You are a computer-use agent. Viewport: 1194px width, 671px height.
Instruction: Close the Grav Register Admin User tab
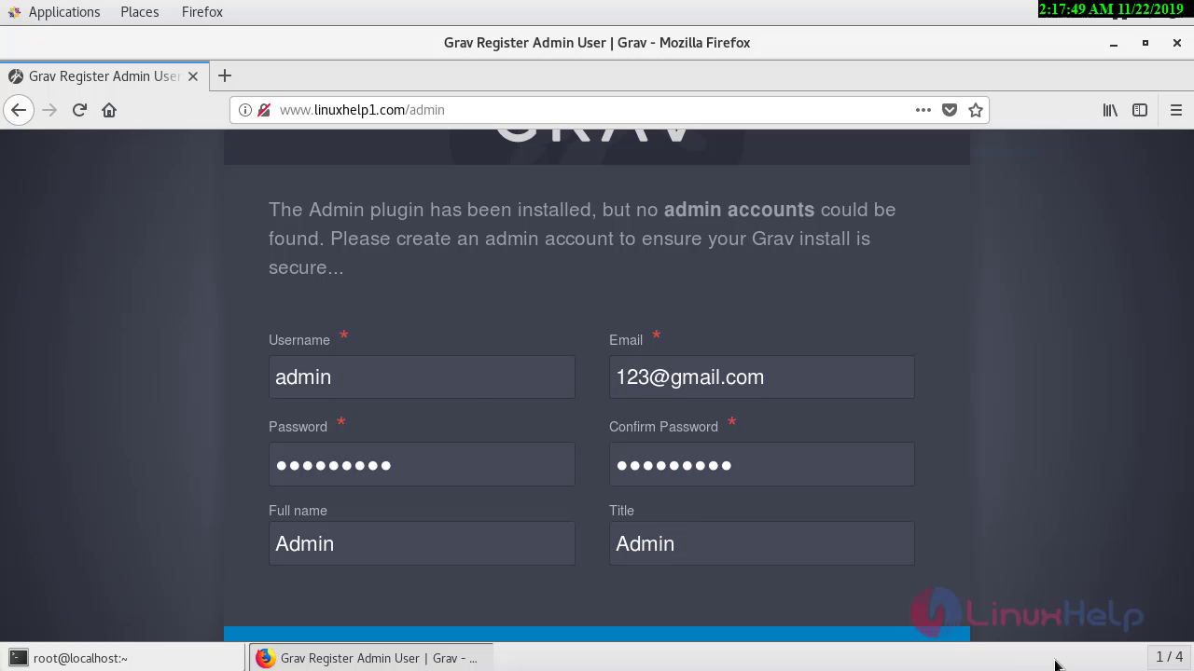tap(193, 76)
